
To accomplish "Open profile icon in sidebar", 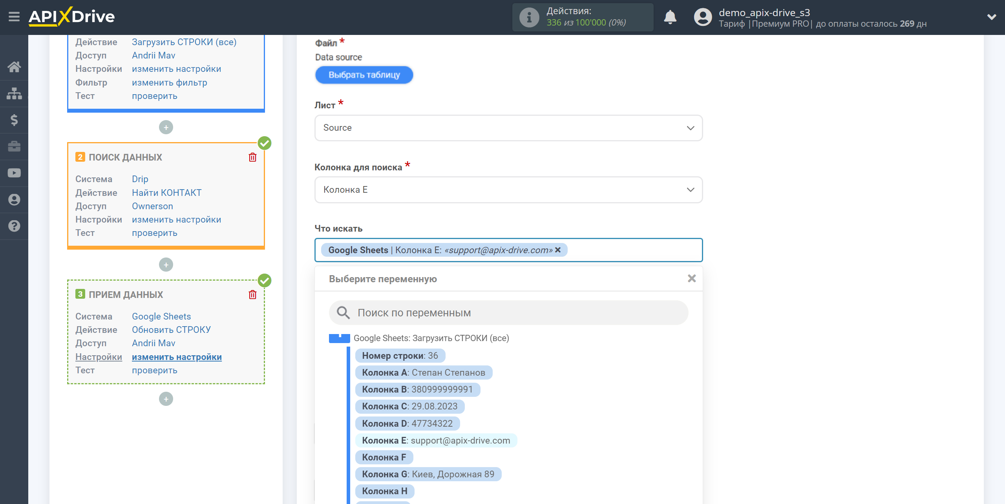I will click(x=14, y=200).
